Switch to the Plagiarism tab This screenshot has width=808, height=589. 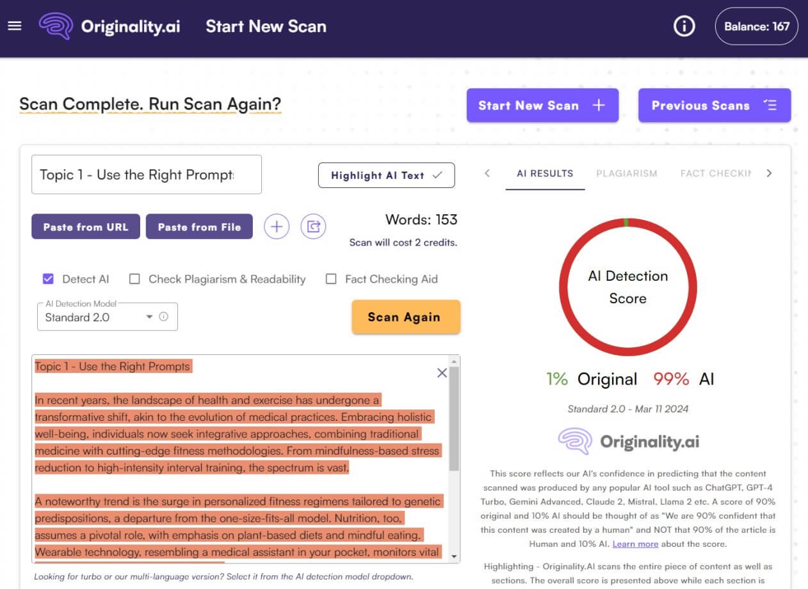(x=626, y=173)
